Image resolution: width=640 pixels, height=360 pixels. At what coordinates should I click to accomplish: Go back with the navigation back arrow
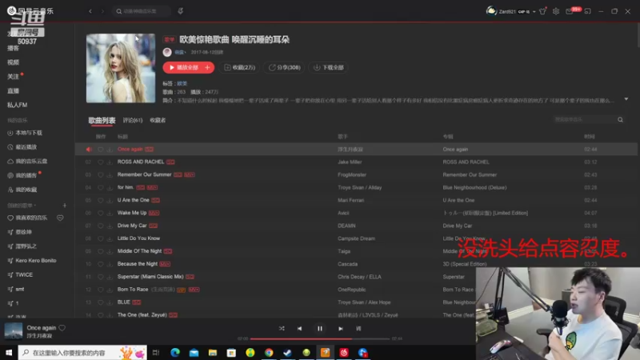90,11
